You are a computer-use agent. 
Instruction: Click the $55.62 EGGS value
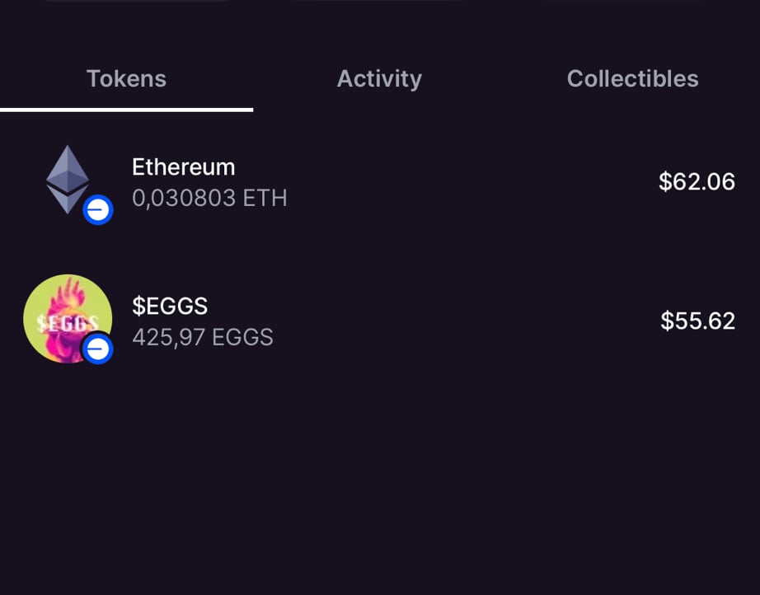(697, 321)
